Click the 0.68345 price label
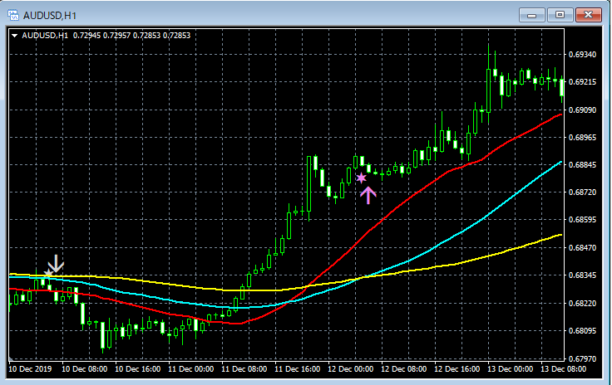 pyautogui.click(x=582, y=275)
